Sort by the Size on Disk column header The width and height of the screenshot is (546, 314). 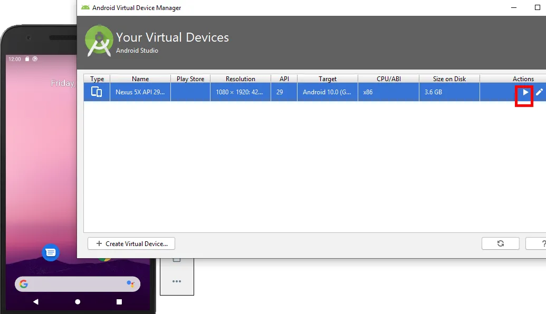pos(449,78)
